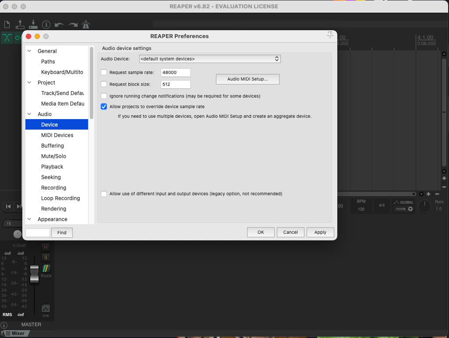Viewport: 449px width, 338px height.
Task: Collapse the Audio tree section
Action: [29, 114]
